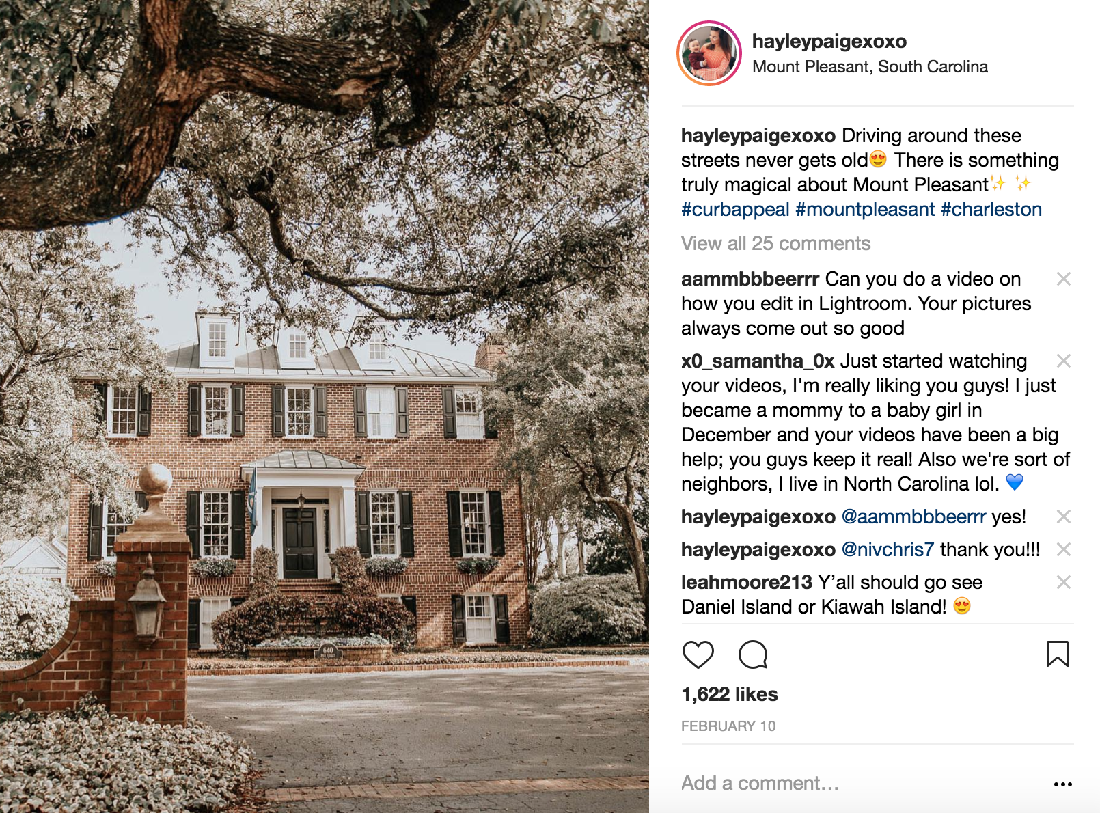Visit the @nivchris7 mention
Image resolution: width=1100 pixels, height=813 pixels.
888,549
